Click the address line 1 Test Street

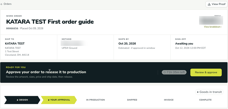pyautogui.click(x=12, y=51)
